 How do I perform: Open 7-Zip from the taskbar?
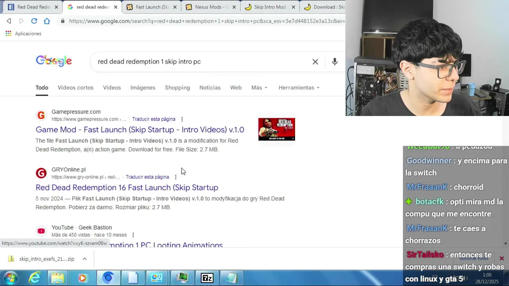tap(207, 278)
